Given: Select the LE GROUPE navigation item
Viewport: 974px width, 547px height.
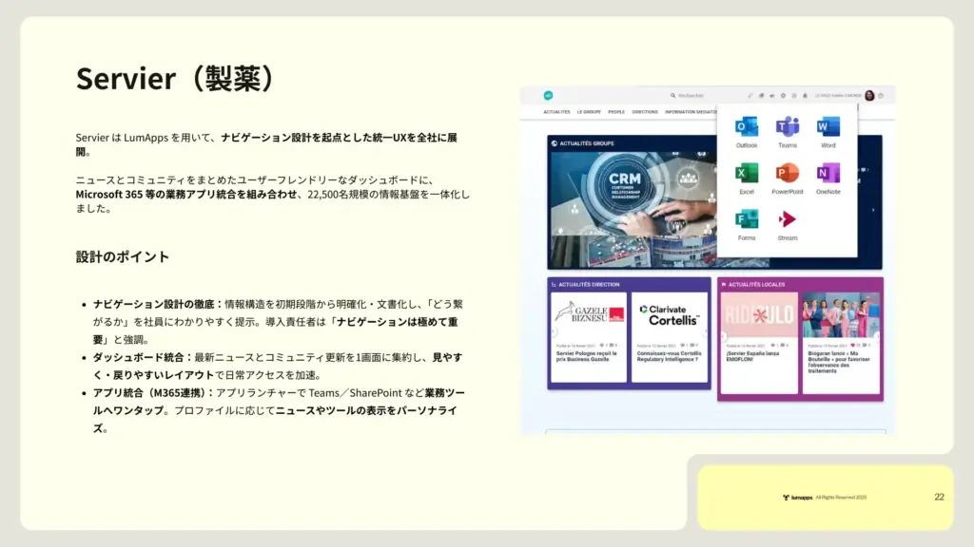Looking at the screenshot, I should (x=589, y=112).
